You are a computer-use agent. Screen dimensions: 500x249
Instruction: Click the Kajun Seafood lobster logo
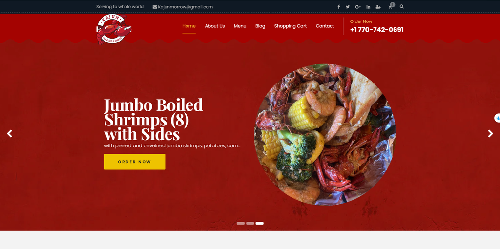click(114, 30)
